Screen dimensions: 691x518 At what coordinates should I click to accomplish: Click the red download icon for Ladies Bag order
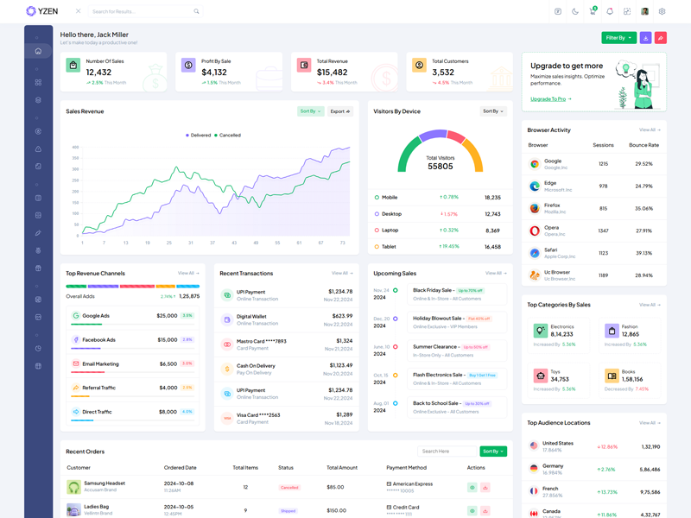(485, 510)
